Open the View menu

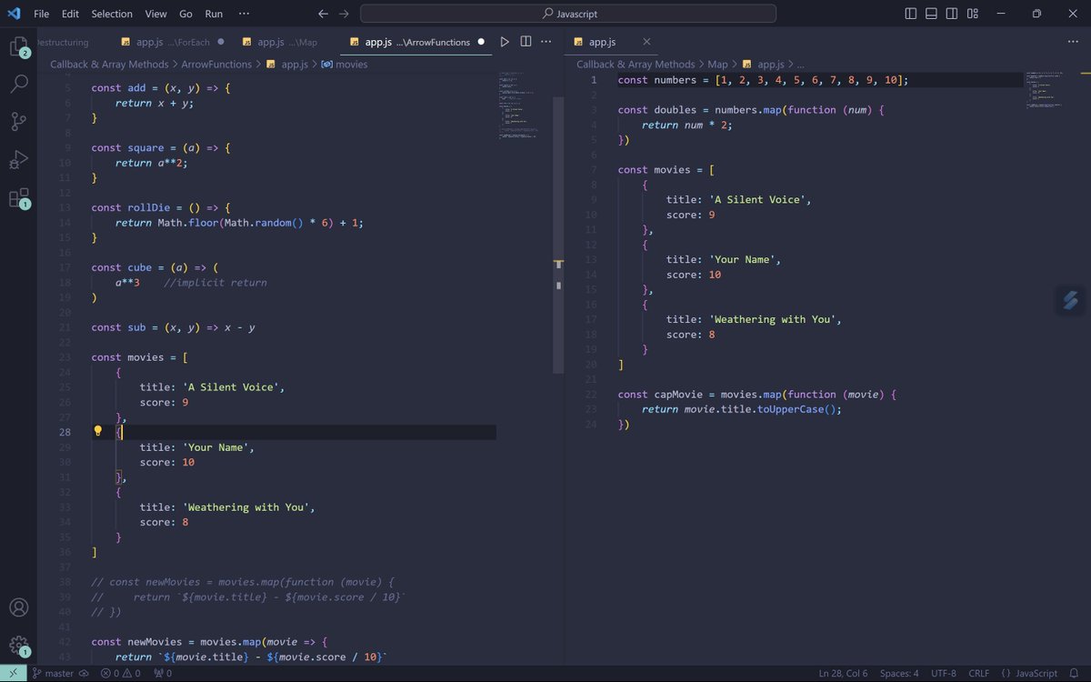155,14
